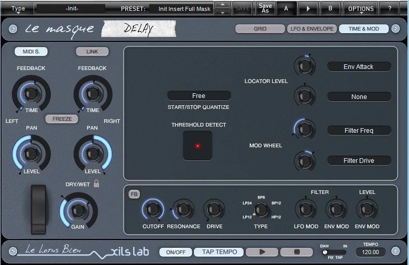Image resolution: width=409 pixels, height=265 pixels.
Task: Toggle the DRY/WET lock icon
Action: point(96,184)
